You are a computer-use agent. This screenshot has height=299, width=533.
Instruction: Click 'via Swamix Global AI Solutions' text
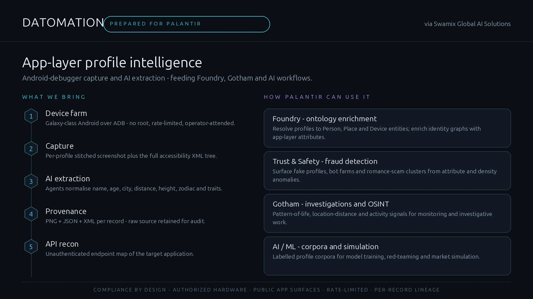pyautogui.click(x=467, y=24)
